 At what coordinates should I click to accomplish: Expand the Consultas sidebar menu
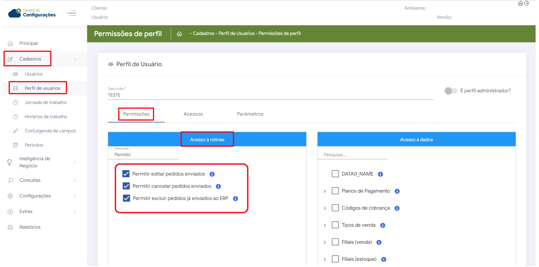[30, 180]
